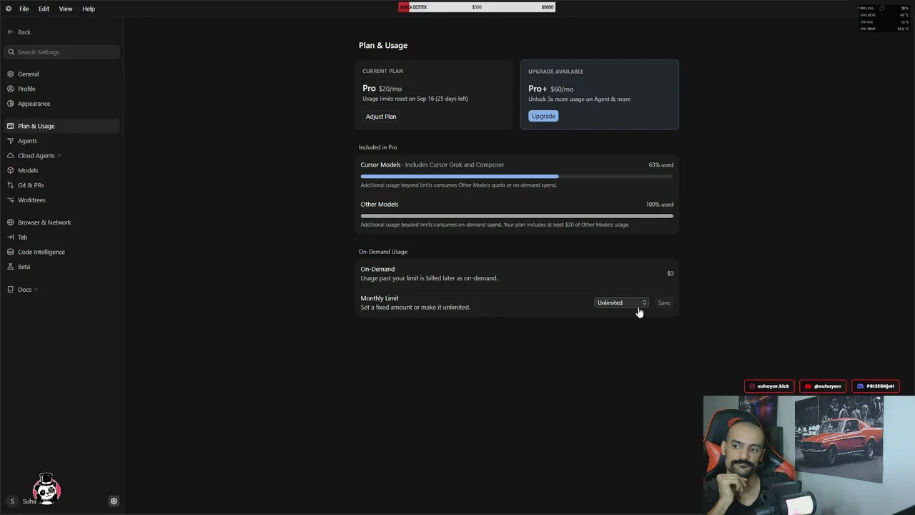The height and width of the screenshot is (515, 915).
Task: Click the Cursor logo in the title bar
Action: tap(9, 9)
